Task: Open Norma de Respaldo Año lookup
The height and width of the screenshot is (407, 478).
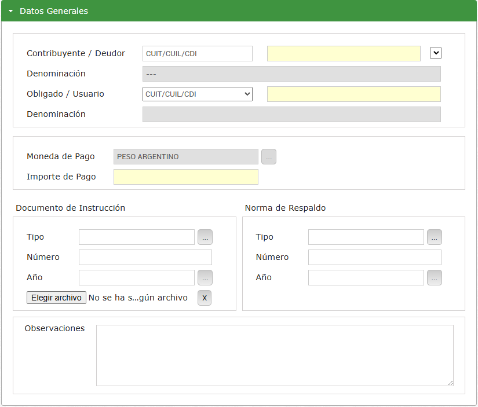Action: click(x=435, y=278)
